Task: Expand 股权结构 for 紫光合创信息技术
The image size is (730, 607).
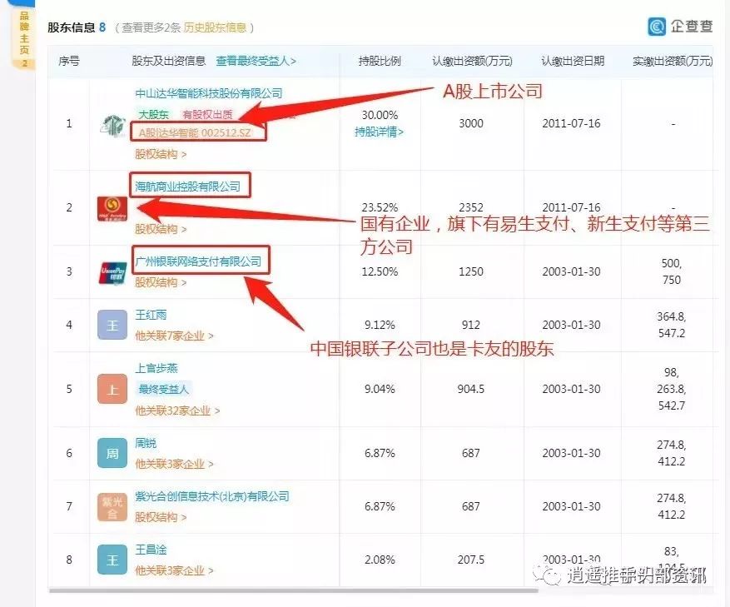Action: 161,517
